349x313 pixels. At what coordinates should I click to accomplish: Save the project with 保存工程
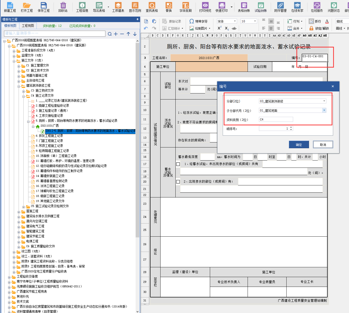tap(44, 7)
